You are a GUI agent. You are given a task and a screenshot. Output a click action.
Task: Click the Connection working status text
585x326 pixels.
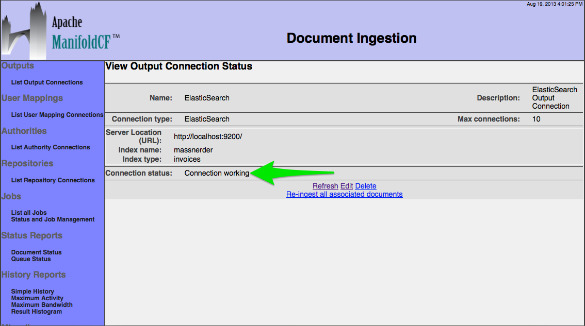pyautogui.click(x=217, y=173)
